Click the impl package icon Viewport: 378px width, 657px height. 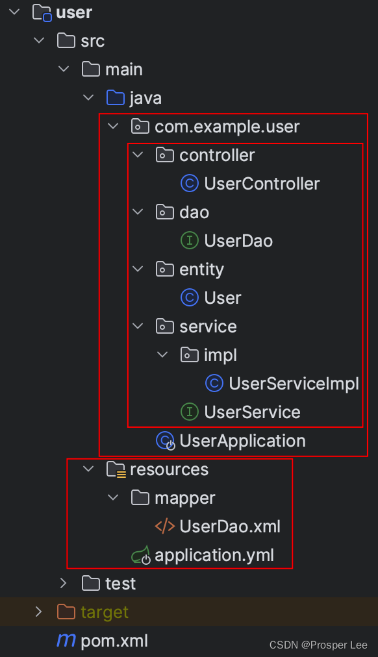tap(190, 355)
